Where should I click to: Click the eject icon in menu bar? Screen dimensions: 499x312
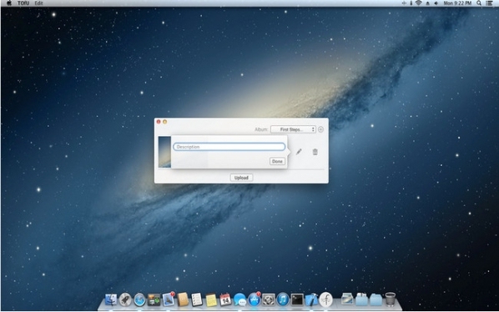pos(428,3)
